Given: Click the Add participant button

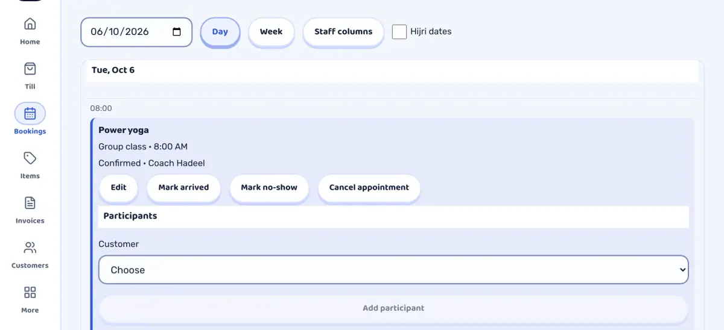Looking at the screenshot, I should 393,308.
